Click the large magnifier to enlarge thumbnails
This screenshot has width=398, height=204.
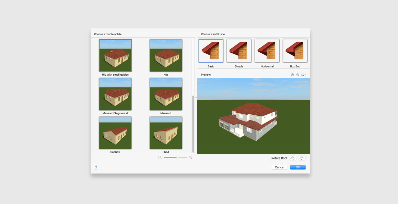click(190, 157)
